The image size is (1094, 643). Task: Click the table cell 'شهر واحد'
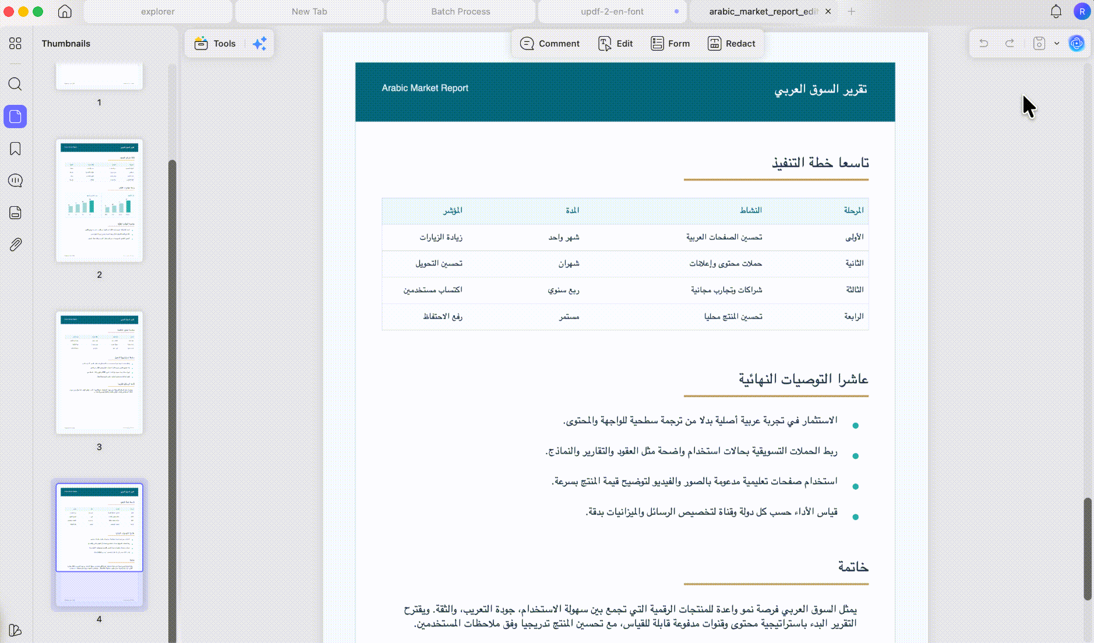point(563,237)
